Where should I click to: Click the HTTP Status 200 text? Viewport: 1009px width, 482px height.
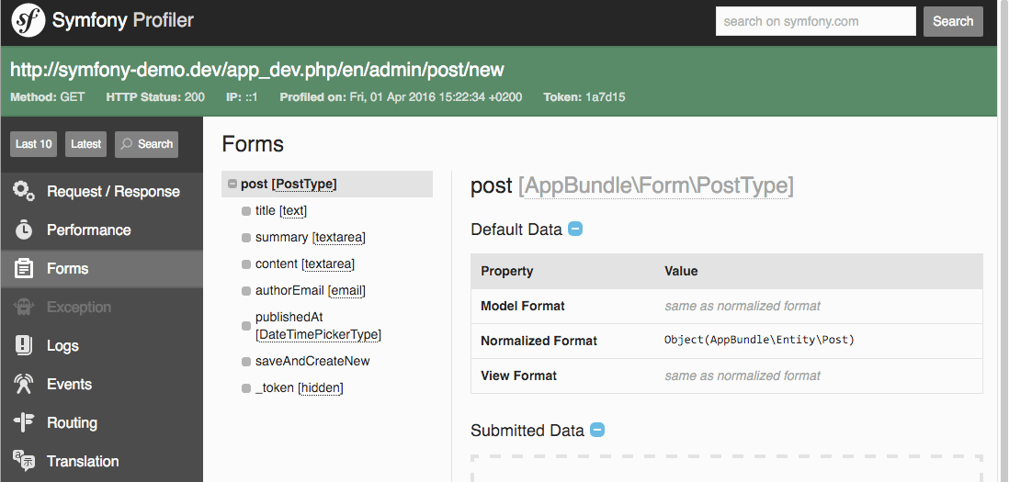pos(155,97)
